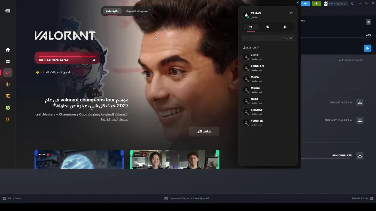
Task: Click 'Auto-updates enabled' text in Steam
Action: coord(351,60)
